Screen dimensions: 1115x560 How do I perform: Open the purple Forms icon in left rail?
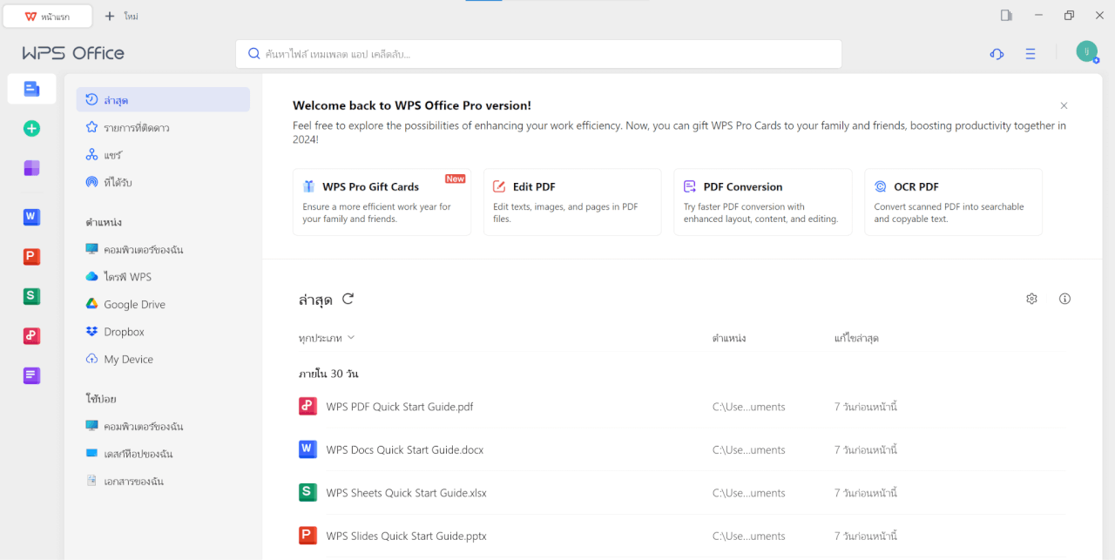(x=32, y=375)
